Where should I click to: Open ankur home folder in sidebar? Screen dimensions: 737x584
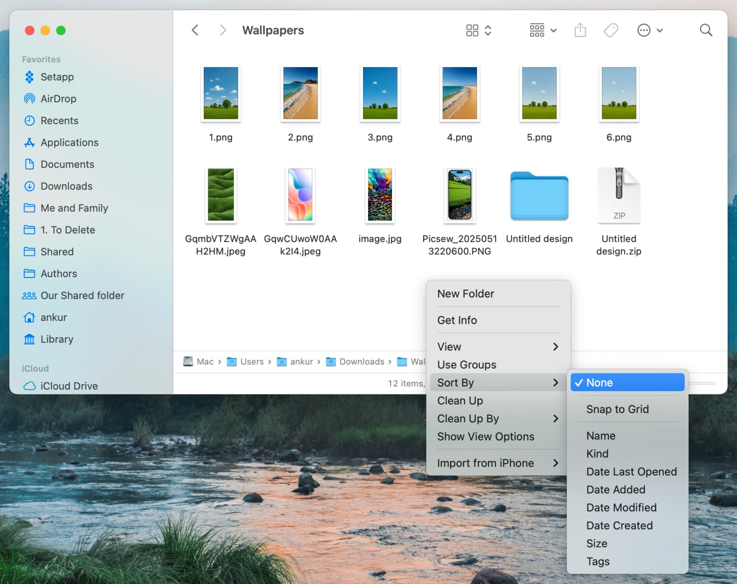(x=54, y=317)
